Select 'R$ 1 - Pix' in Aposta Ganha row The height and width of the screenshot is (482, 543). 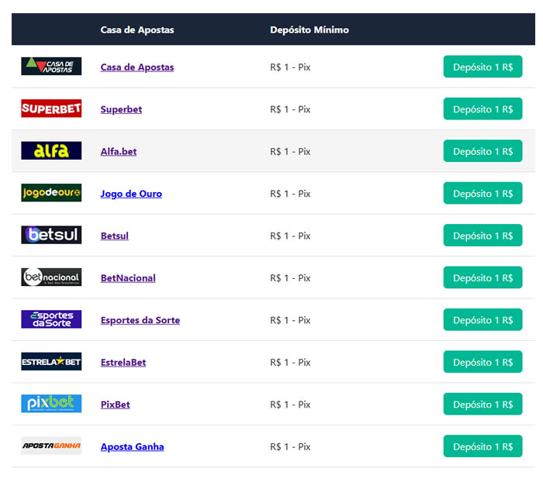point(290,447)
